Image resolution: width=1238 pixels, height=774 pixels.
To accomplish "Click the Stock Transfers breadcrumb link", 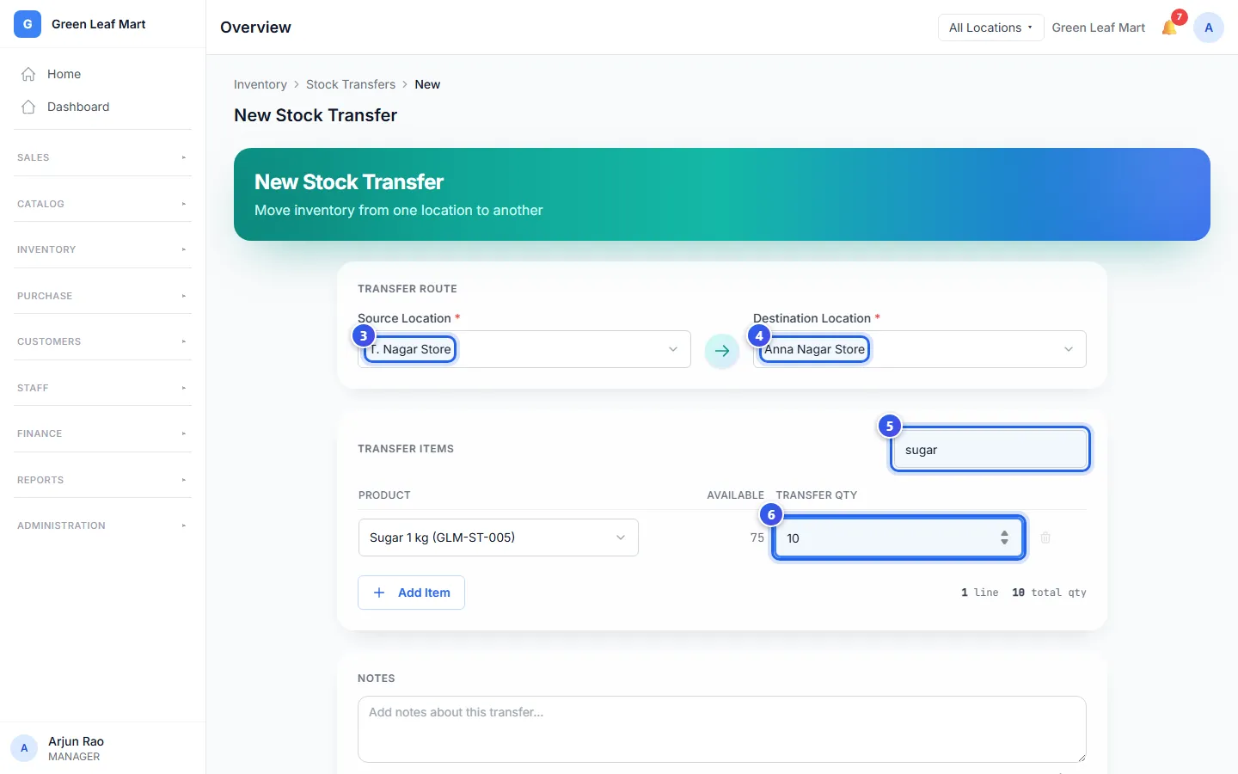I will (x=351, y=84).
